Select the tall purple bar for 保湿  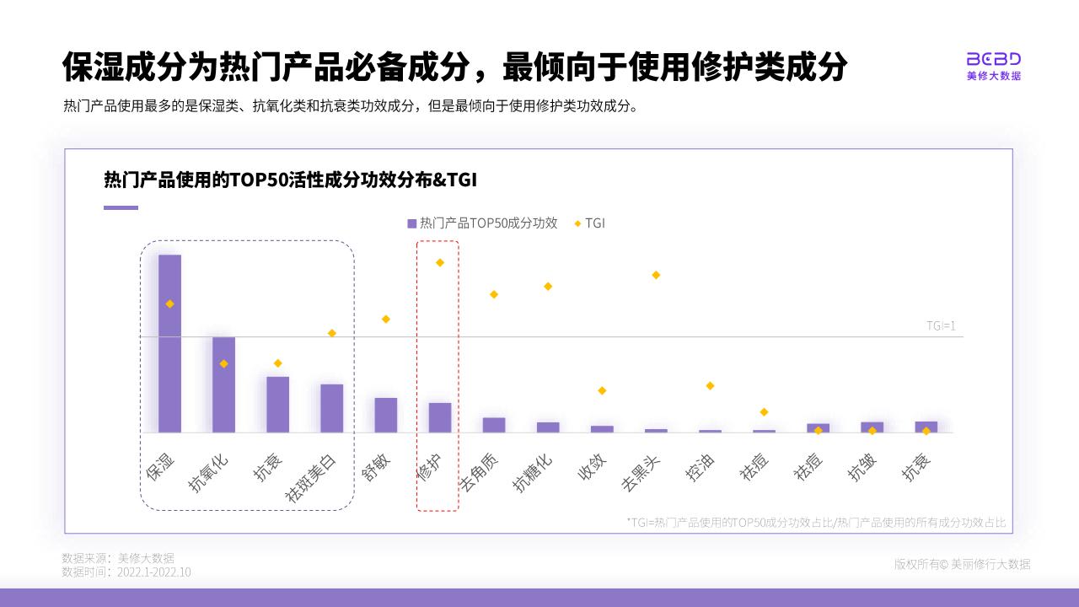(169, 343)
